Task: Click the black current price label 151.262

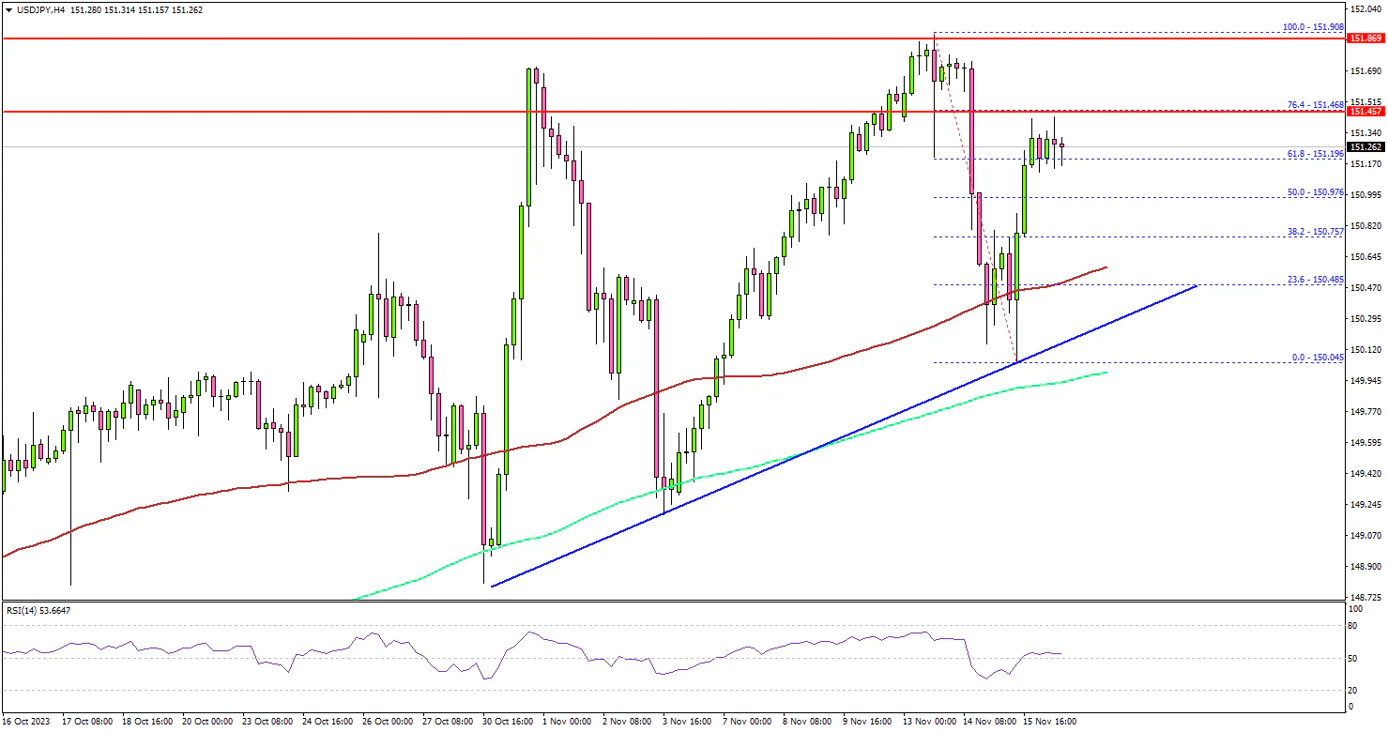Action: (x=1365, y=147)
